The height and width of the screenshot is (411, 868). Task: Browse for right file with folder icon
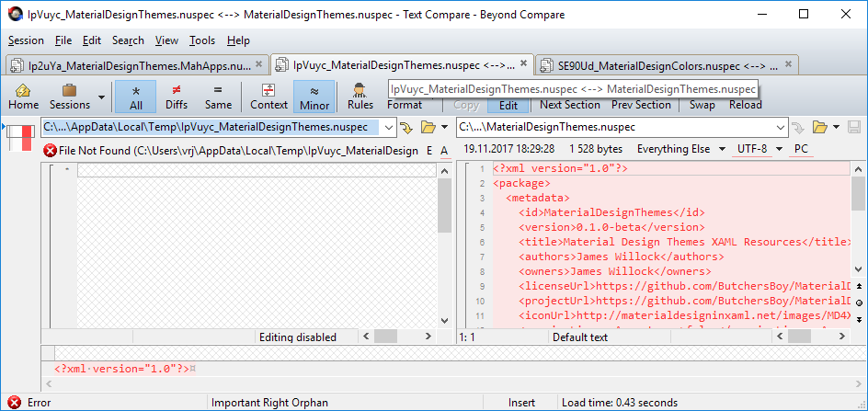click(x=820, y=128)
